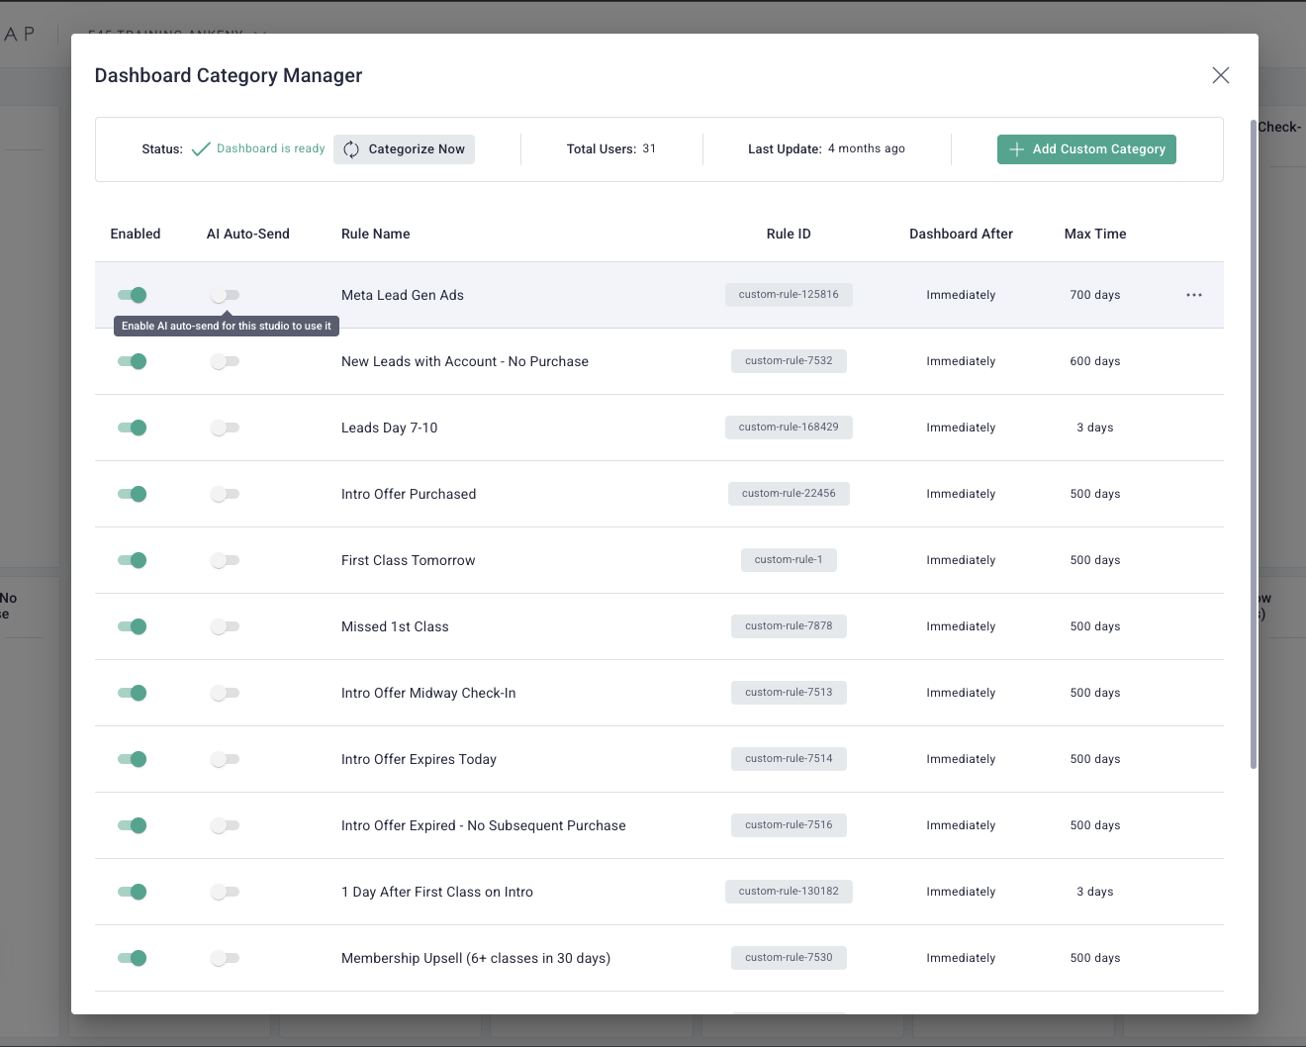
Task: Select Membership Upsell (6+ classes in 30 days)
Action: point(476,958)
